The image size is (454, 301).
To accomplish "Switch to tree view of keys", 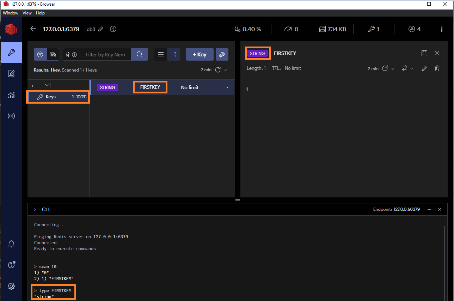I will (173, 55).
